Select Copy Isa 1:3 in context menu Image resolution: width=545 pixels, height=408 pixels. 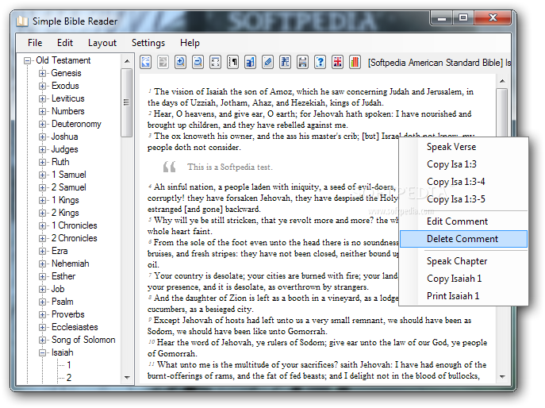463,164
